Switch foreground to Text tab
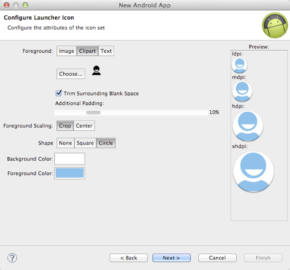The width and height of the screenshot is (290, 270). [x=106, y=51]
